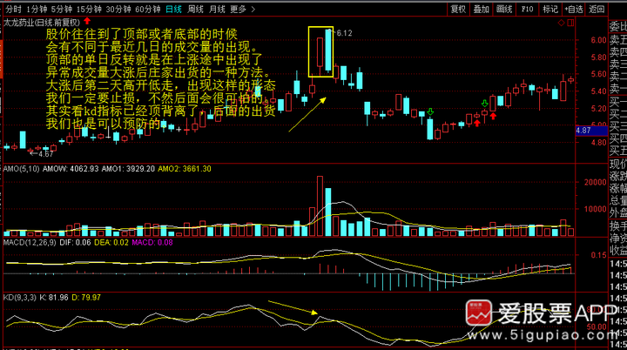Click the red diamond icon above price axis
Screen dimensions: 627x350
click(x=562, y=23)
